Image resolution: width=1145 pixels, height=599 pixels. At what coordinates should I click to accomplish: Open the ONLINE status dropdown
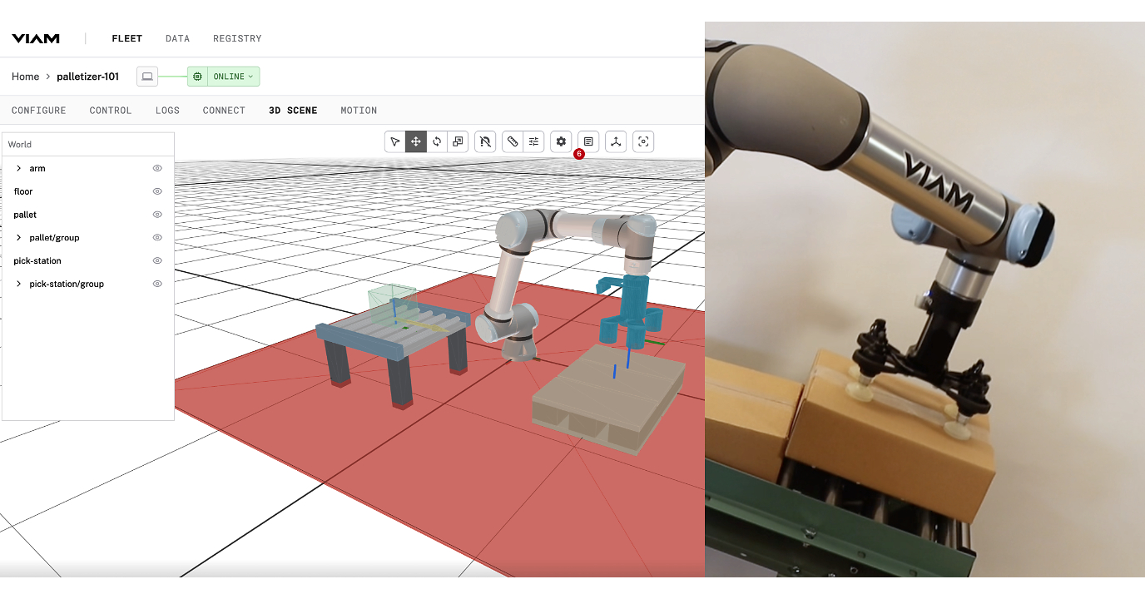click(233, 77)
